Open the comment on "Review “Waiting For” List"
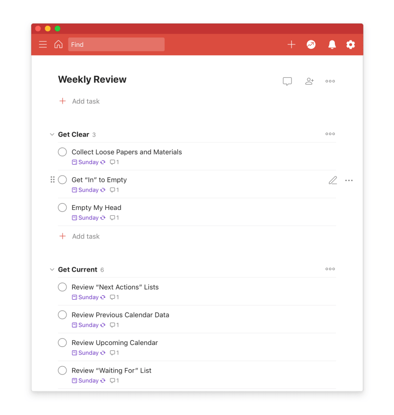The width and height of the screenshot is (394, 415). tap(113, 380)
